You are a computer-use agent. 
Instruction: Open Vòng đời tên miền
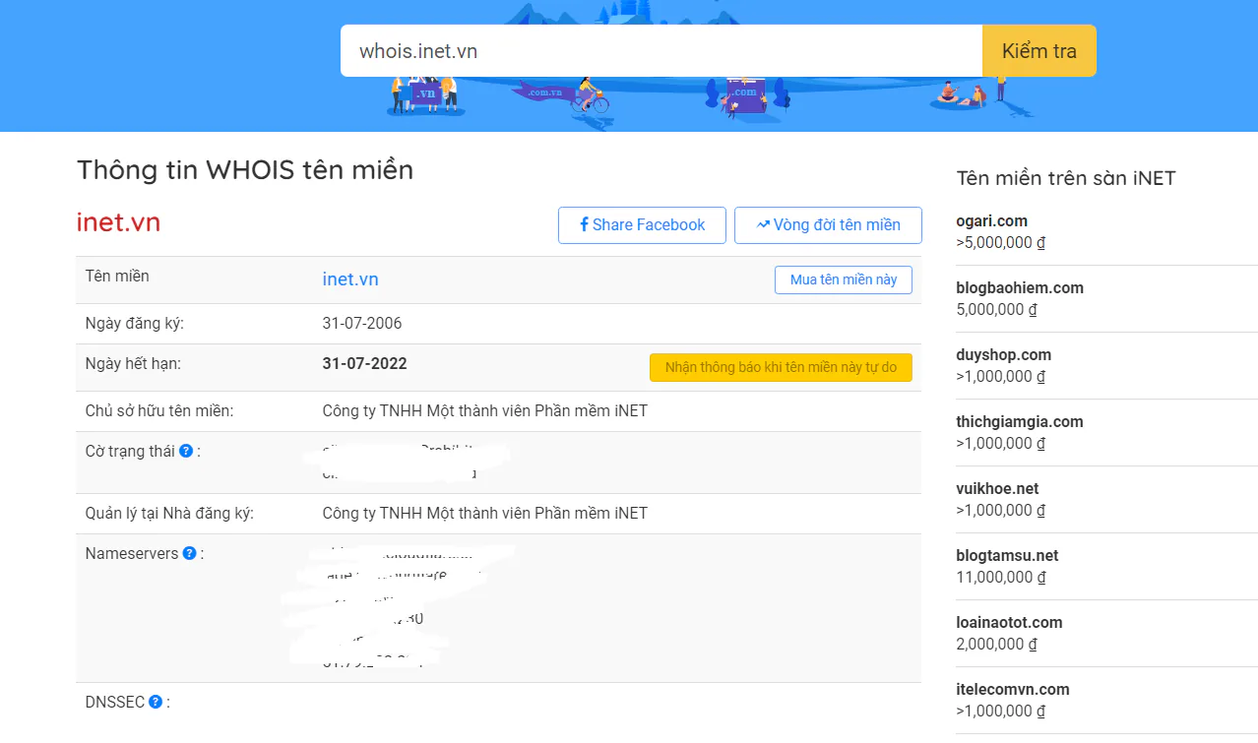(828, 225)
